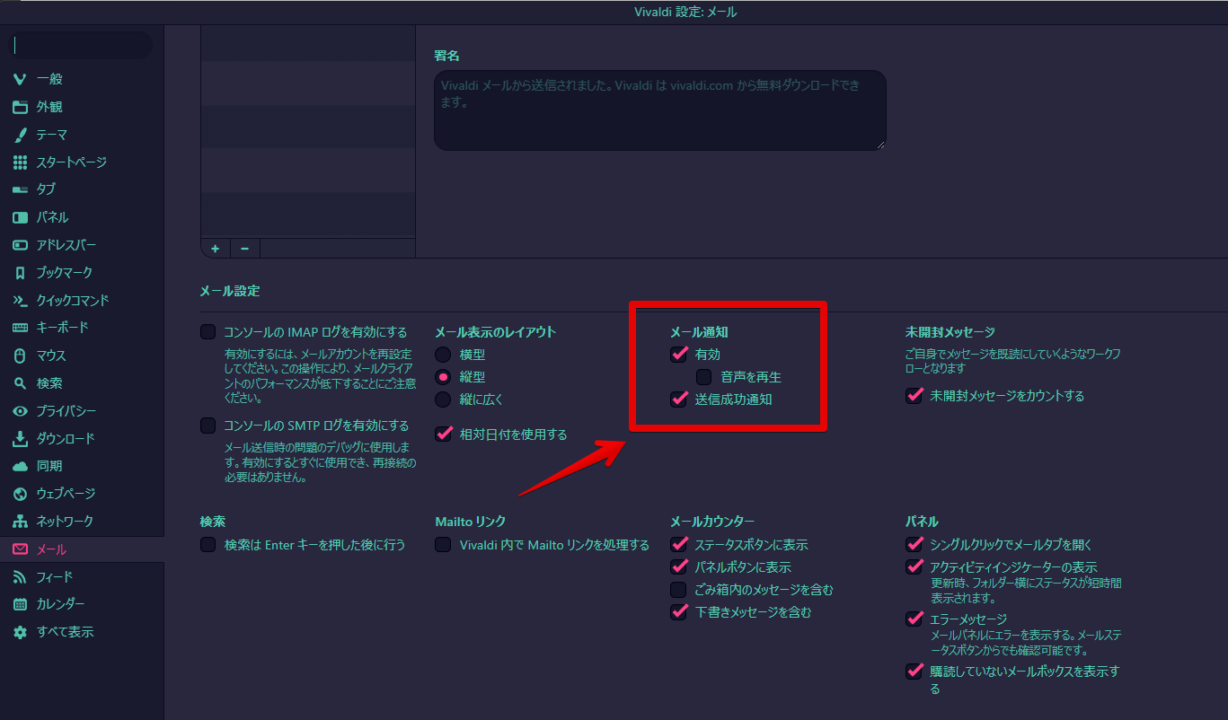Click the panel icon beside パネル

point(20,217)
